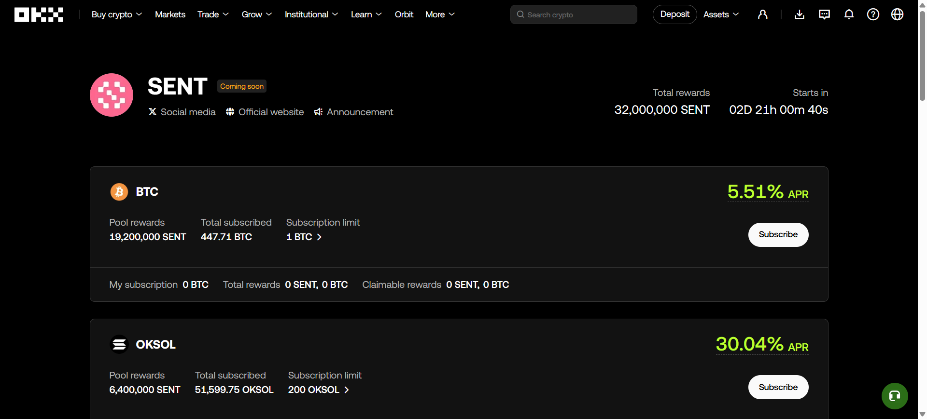The image size is (927, 419).
Task: Click the countdown 02D 21h 00m 40s
Action: 779,110
